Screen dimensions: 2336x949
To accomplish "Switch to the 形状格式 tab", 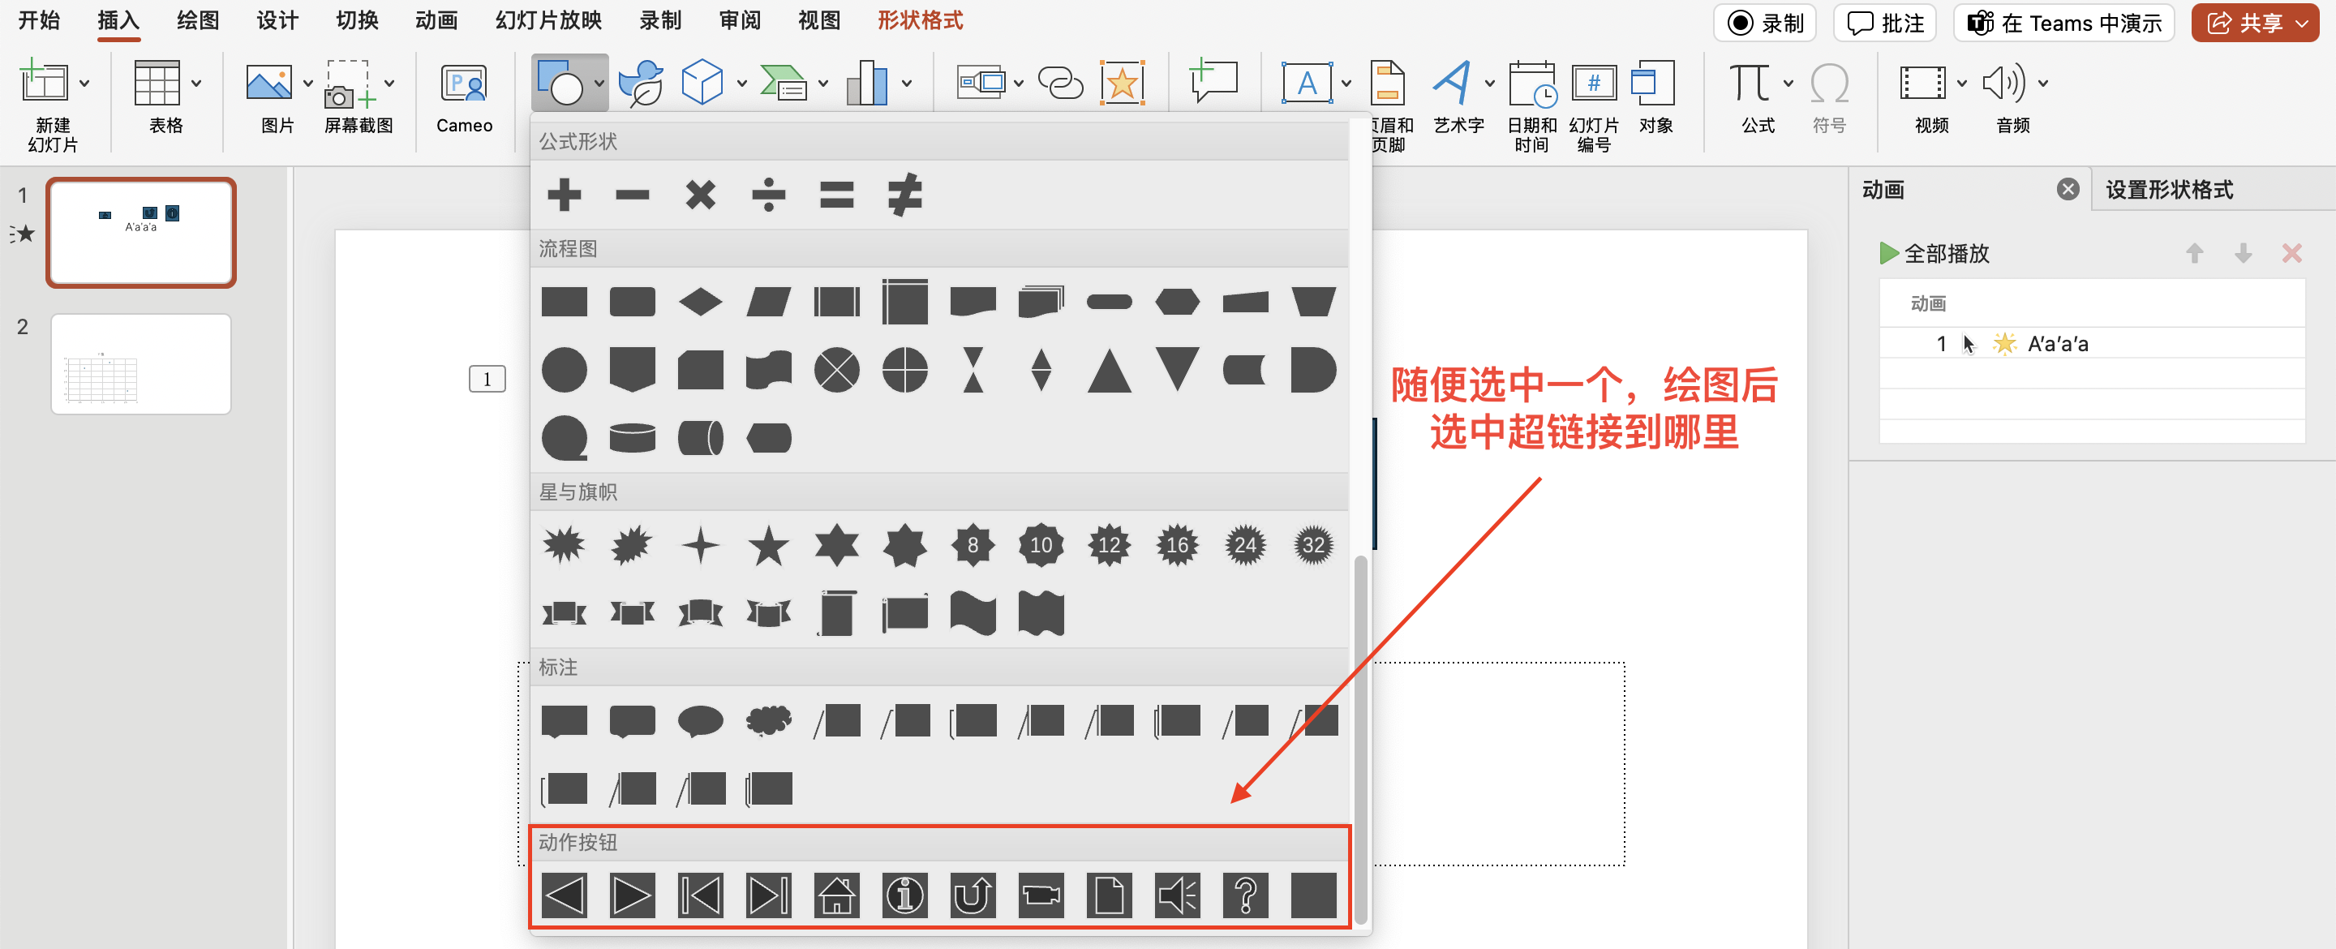I will (x=920, y=21).
